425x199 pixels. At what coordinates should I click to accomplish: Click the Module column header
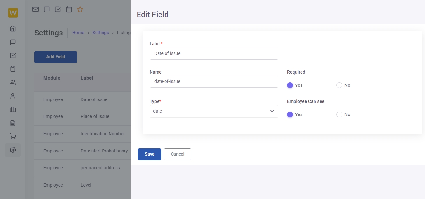[x=52, y=78]
